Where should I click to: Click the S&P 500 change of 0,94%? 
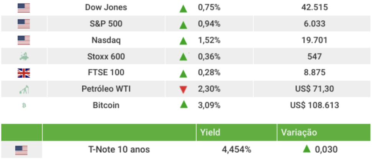(x=209, y=24)
